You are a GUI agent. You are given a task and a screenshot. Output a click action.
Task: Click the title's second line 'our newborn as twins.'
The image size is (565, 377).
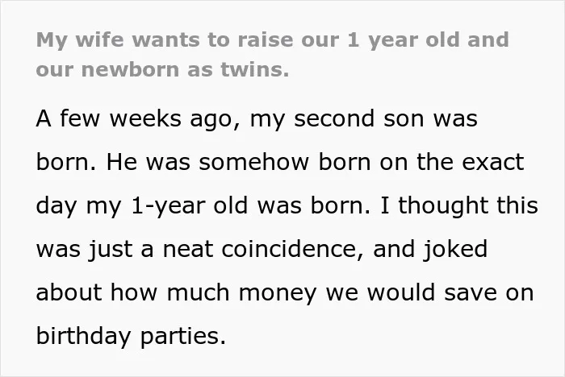point(162,69)
